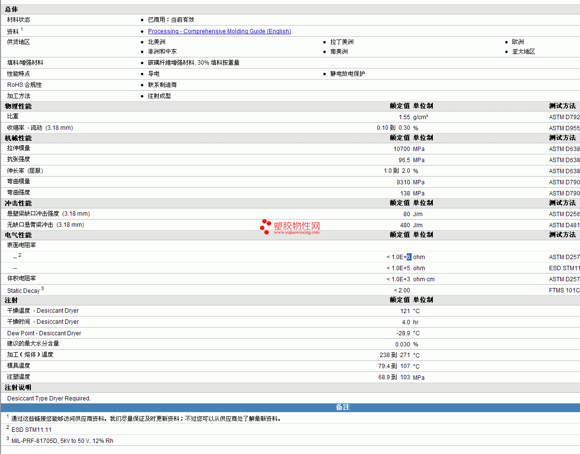Click the ESD STM11.11 footnote text
This screenshot has height=454, width=580.
(31, 430)
